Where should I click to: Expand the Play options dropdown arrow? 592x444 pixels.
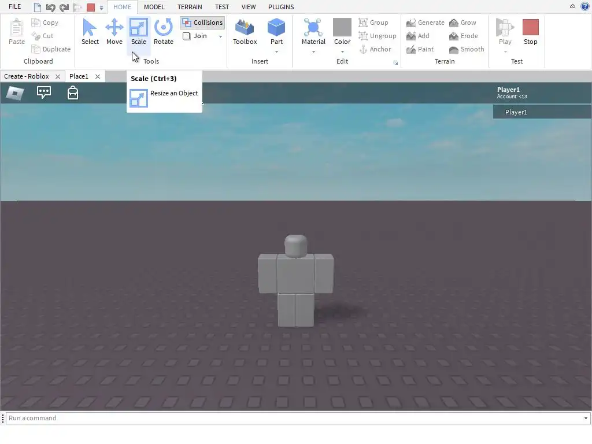(x=505, y=51)
